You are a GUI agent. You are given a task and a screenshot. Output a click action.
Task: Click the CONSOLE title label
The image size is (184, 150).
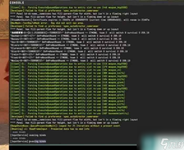point(17,3)
